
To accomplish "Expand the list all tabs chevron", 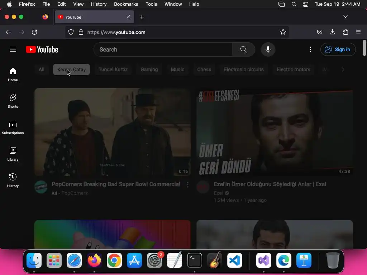I will coord(345,17).
